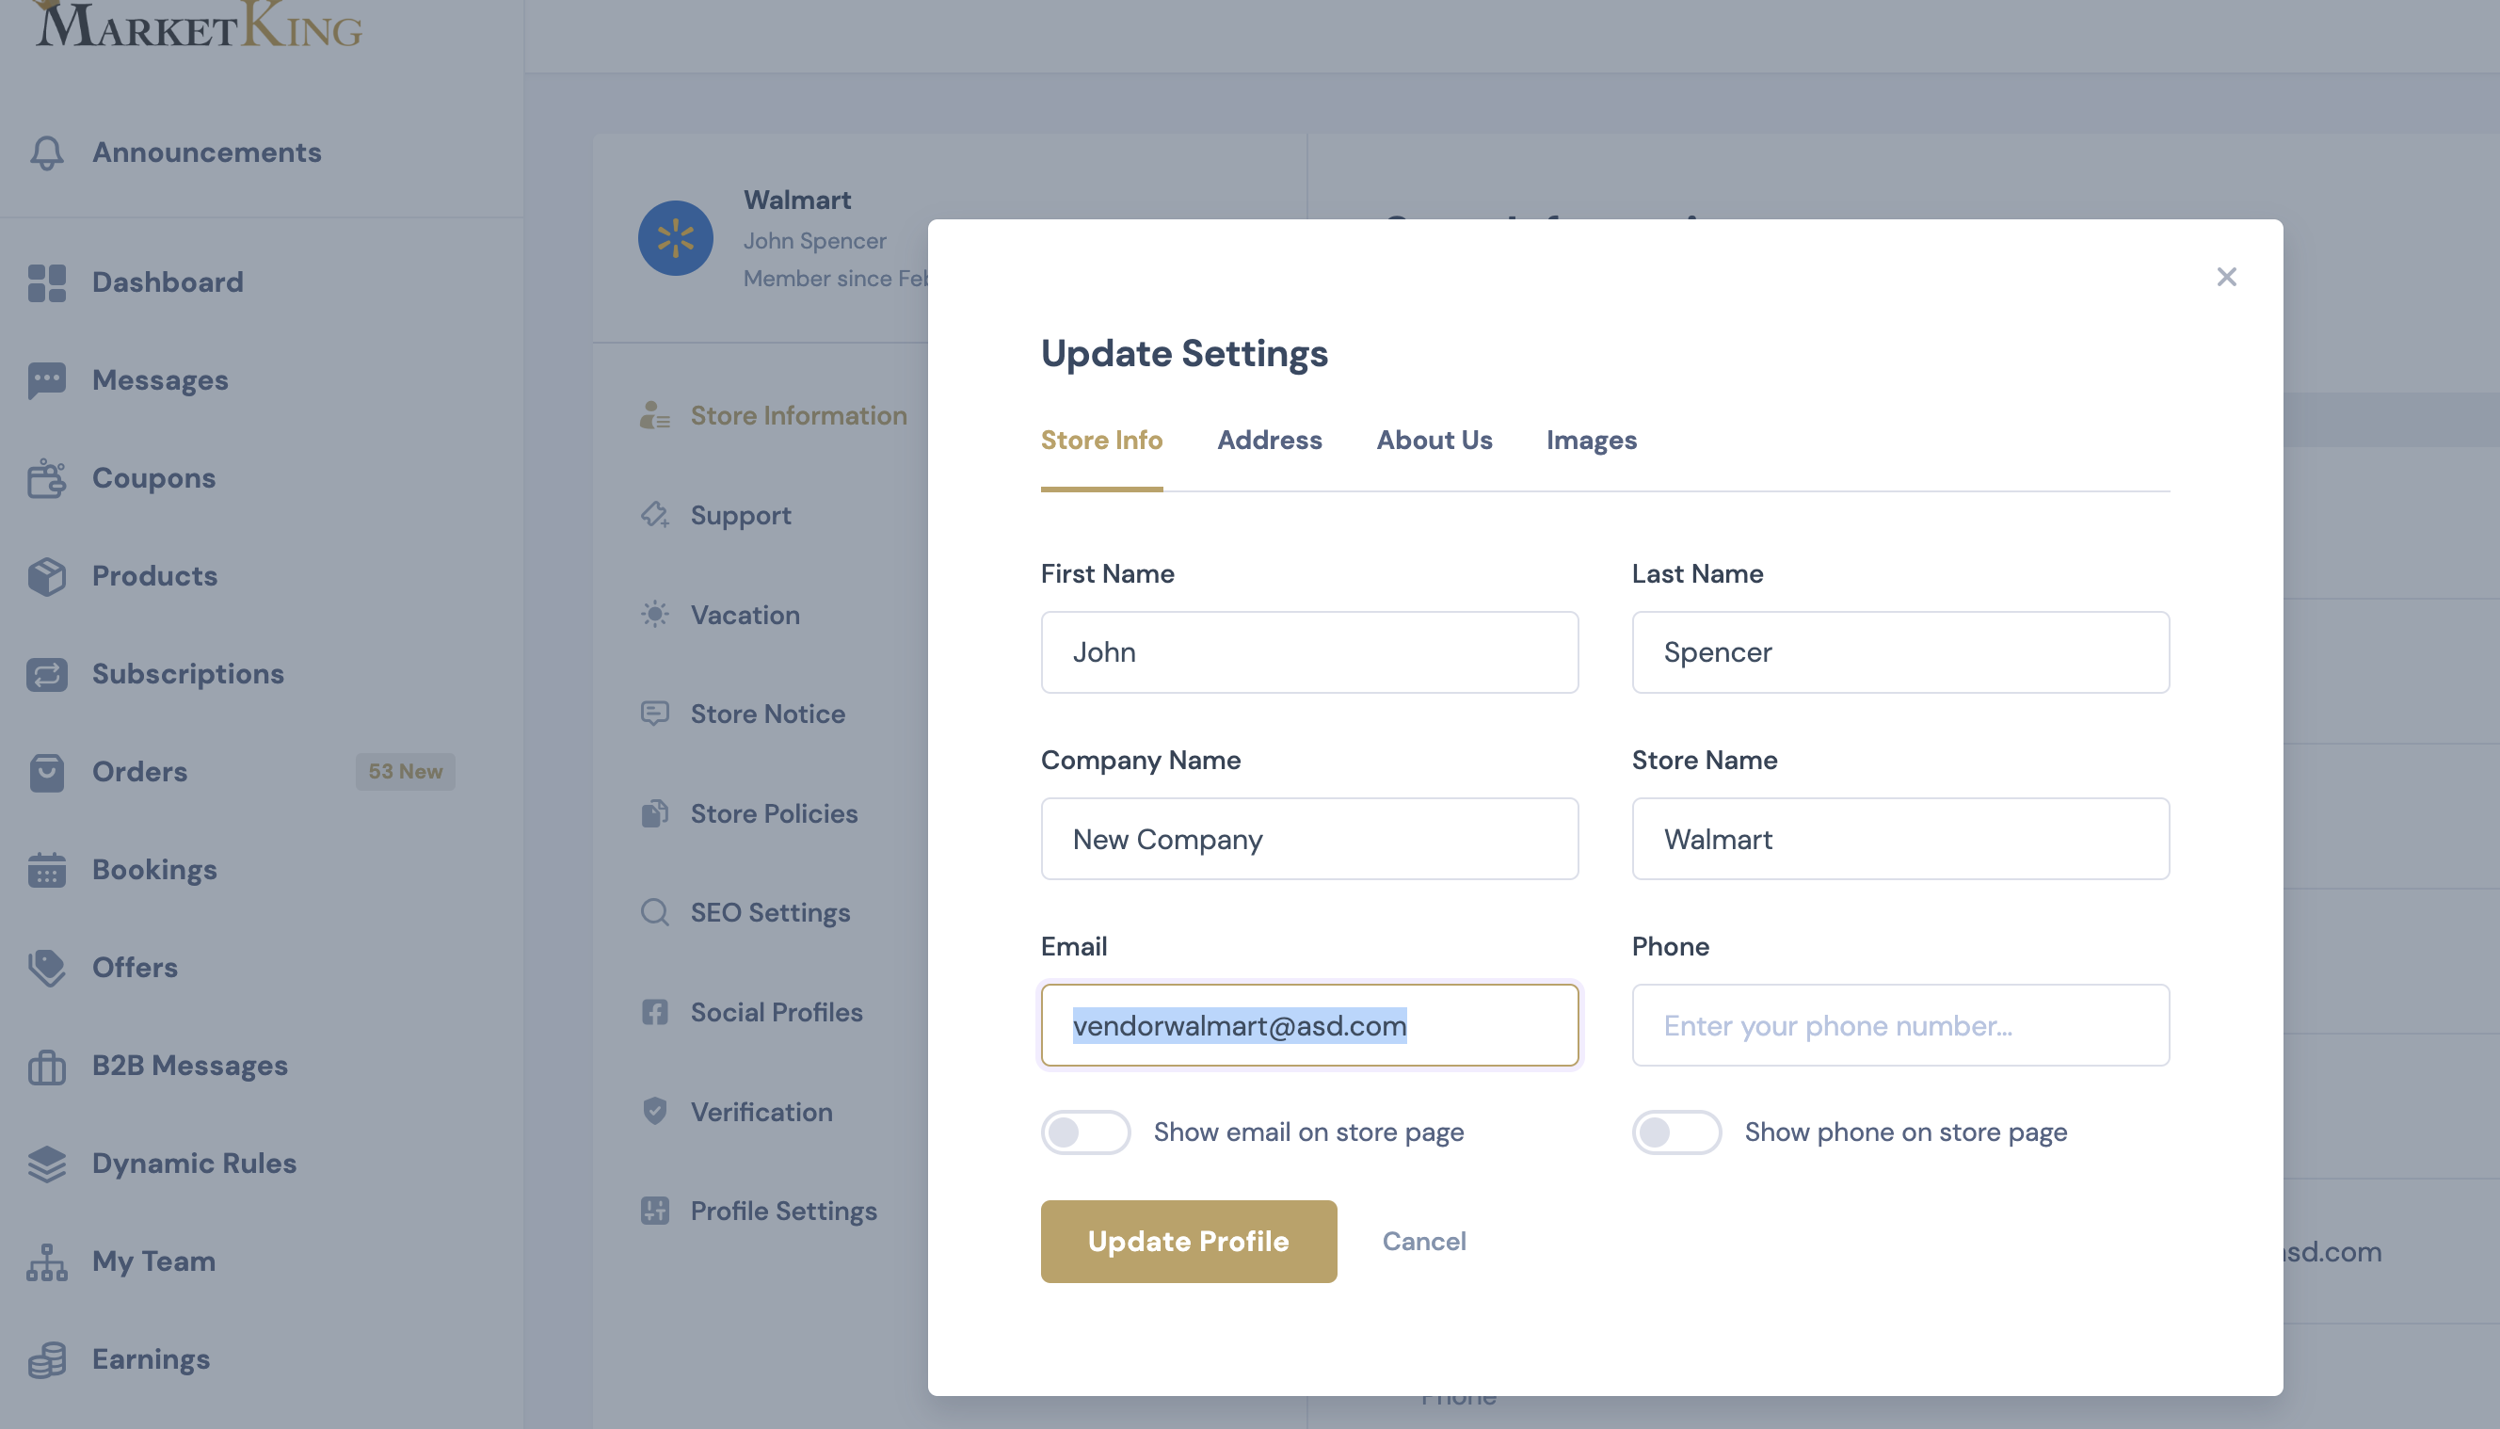The width and height of the screenshot is (2500, 1429).
Task: Click the Dynamic Rules layers icon
Action: point(46,1164)
